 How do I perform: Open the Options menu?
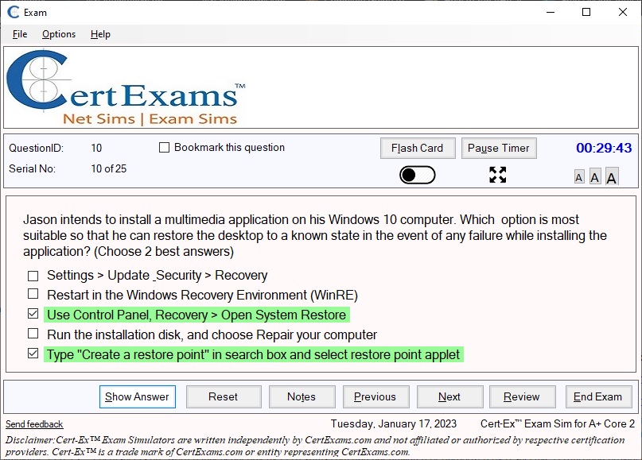57,34
